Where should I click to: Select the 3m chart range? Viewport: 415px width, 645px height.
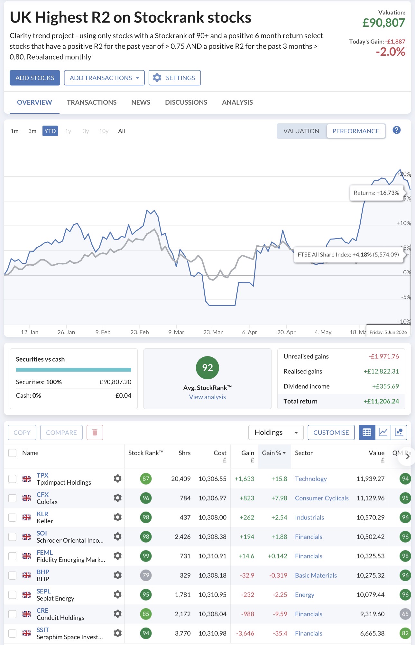click(x=32, y=131)
